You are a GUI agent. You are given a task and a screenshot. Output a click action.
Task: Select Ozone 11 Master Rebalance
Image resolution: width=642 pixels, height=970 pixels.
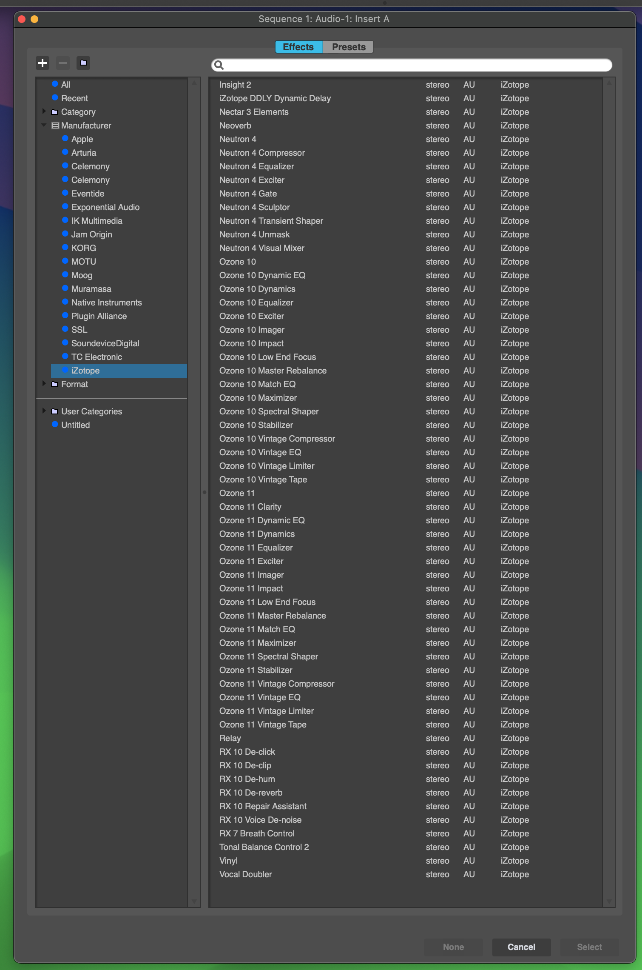point(273,616)
